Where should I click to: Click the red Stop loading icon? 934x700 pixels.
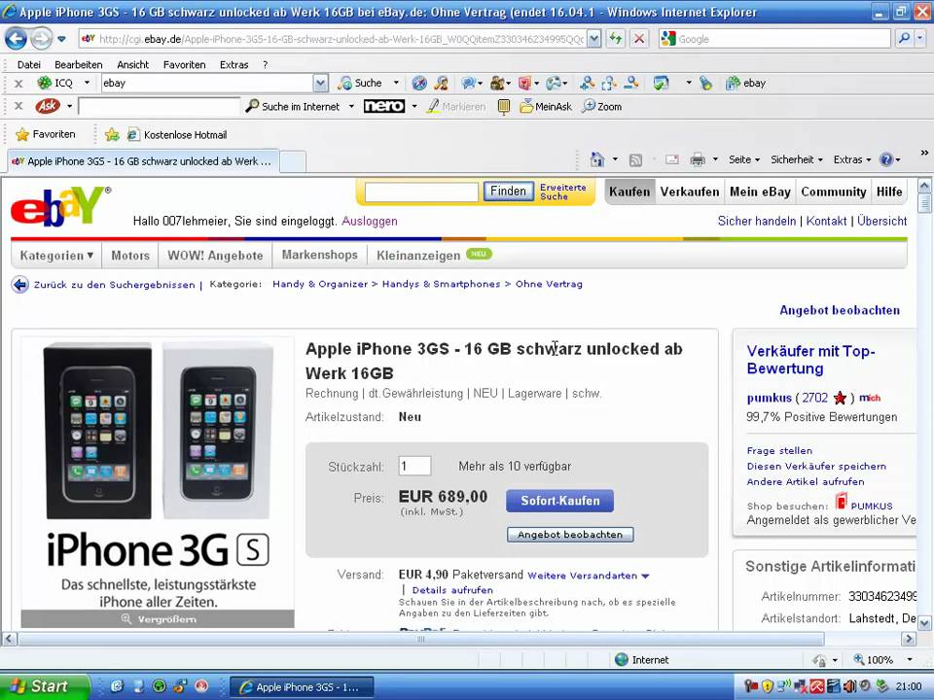639,39
